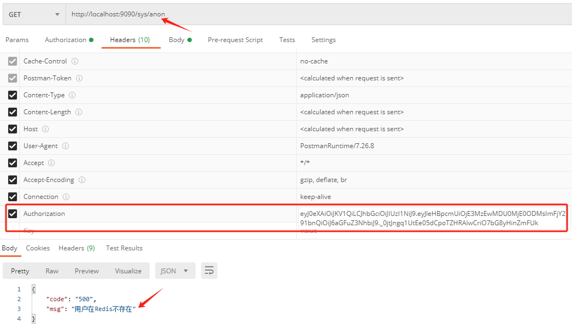Open the JSON format dropdown

coord(175,271)
